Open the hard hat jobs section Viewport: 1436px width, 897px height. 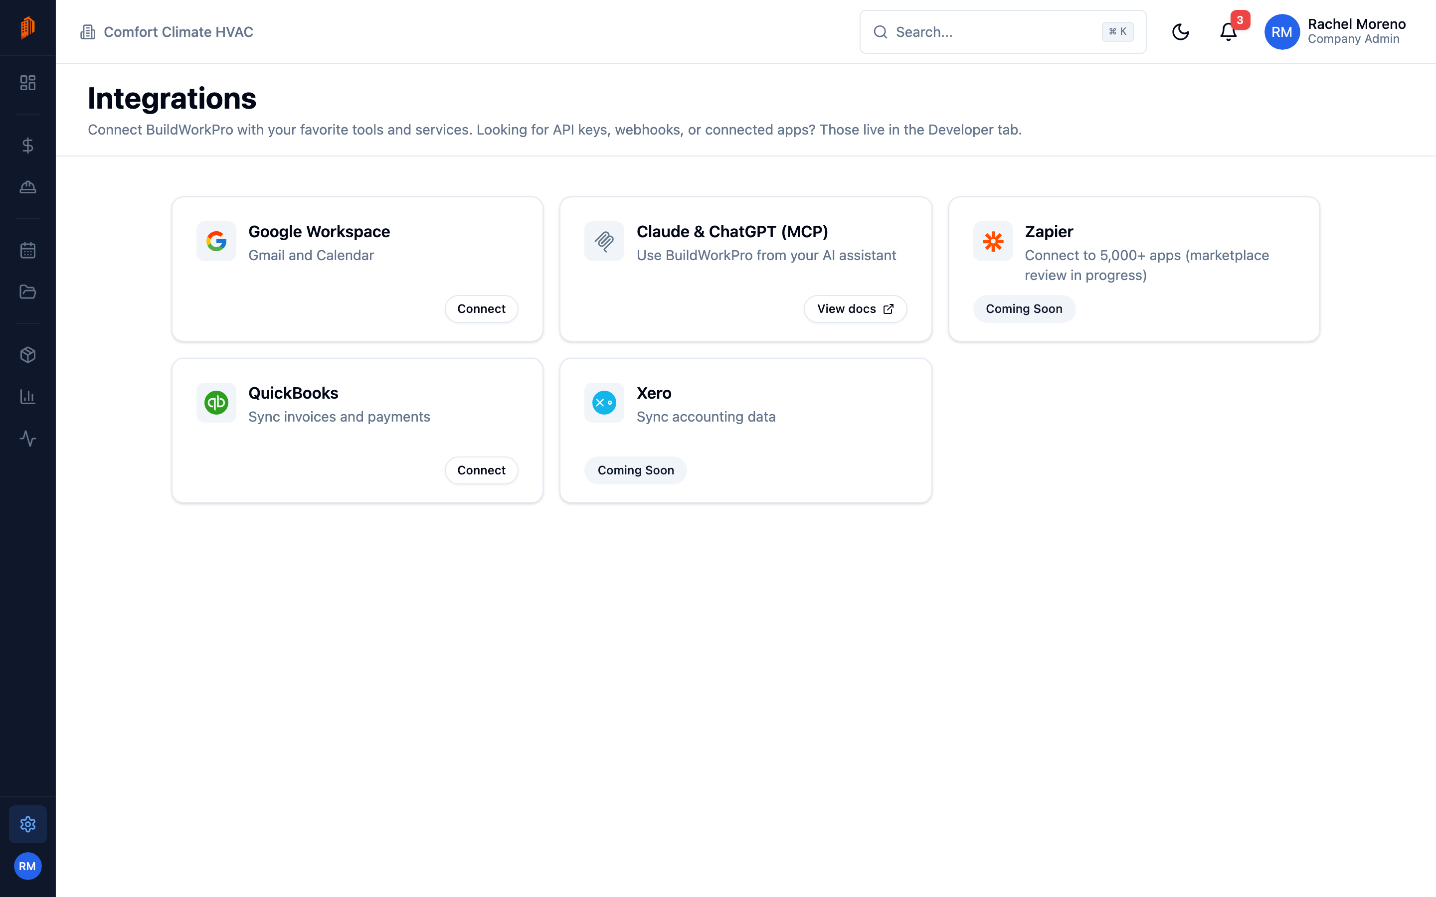[x=28, y=187]
